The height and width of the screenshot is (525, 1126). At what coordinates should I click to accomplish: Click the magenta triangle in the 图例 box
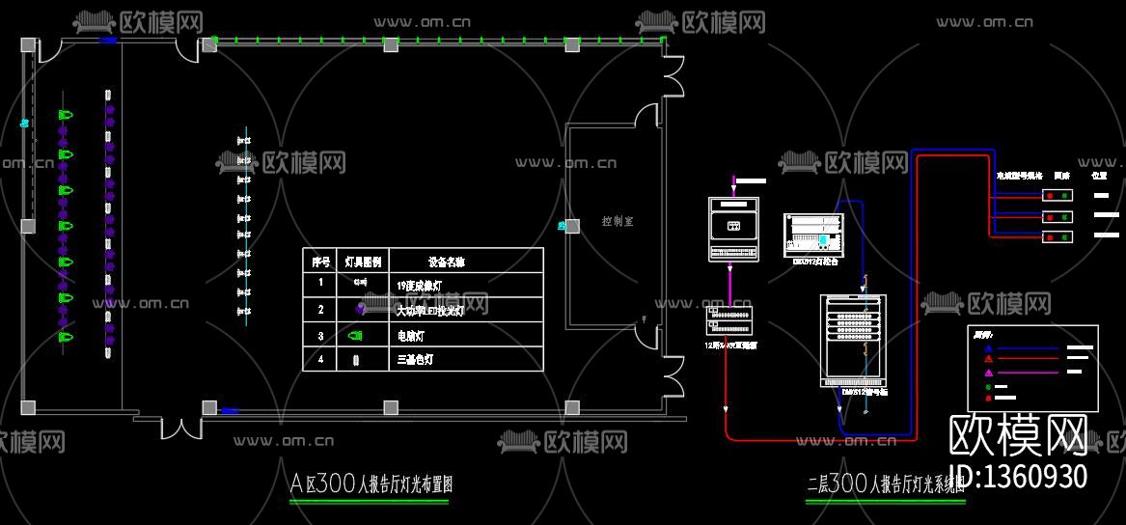[x=989, y=373]
